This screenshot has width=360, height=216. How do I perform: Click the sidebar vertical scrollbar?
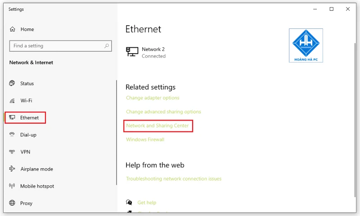tap(117, 132)
